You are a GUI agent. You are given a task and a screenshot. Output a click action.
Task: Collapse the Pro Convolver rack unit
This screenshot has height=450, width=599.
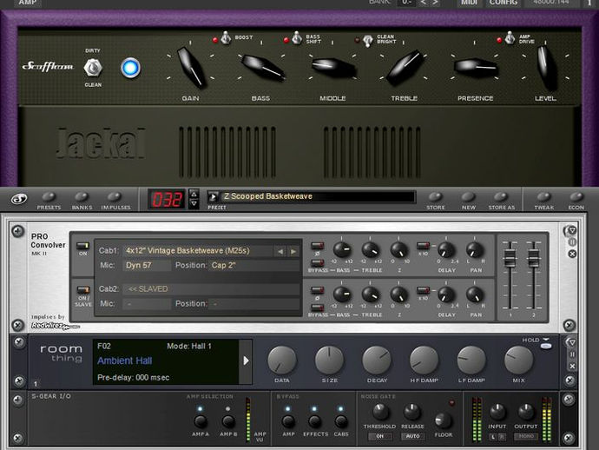click(572, 230)
